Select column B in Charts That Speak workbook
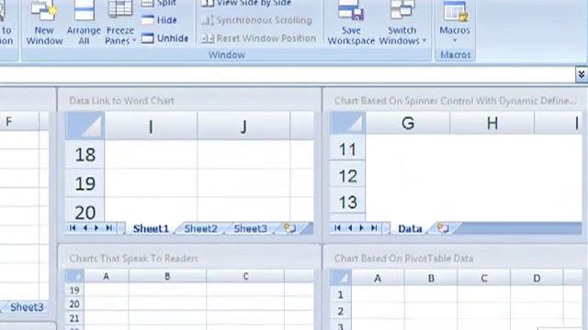The width and height of the screenshot is (588, 330). coord(167,276)
